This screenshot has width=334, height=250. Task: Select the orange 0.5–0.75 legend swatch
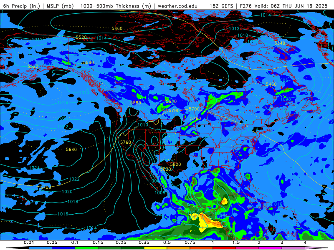point(179,248)
